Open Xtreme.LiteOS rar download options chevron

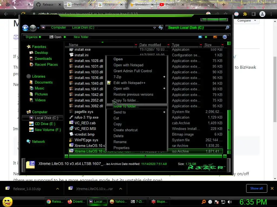pos(120,189)
